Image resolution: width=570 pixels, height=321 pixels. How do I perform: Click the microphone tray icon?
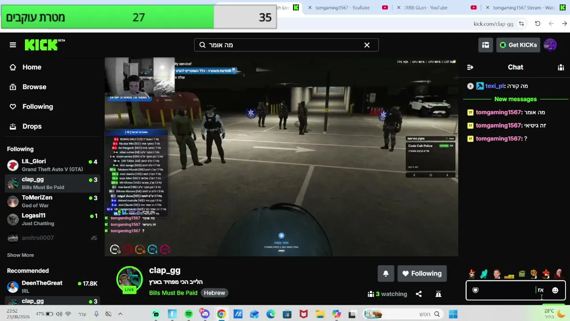click(x=96, y=314)
